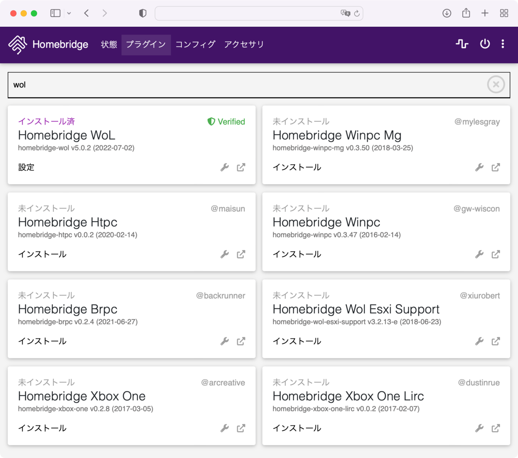Open wrench menu for Wol Esxi Support

coord(479,342)
